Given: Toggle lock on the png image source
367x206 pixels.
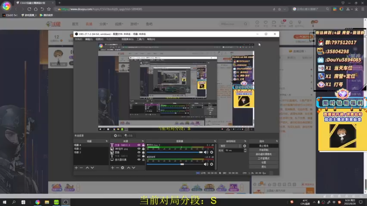Looking at the screenshot, I should point(143,148).
